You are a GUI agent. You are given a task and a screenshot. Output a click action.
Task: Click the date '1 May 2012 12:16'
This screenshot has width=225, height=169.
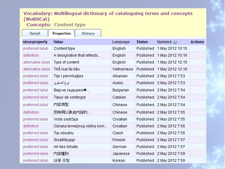click(172, 69)
